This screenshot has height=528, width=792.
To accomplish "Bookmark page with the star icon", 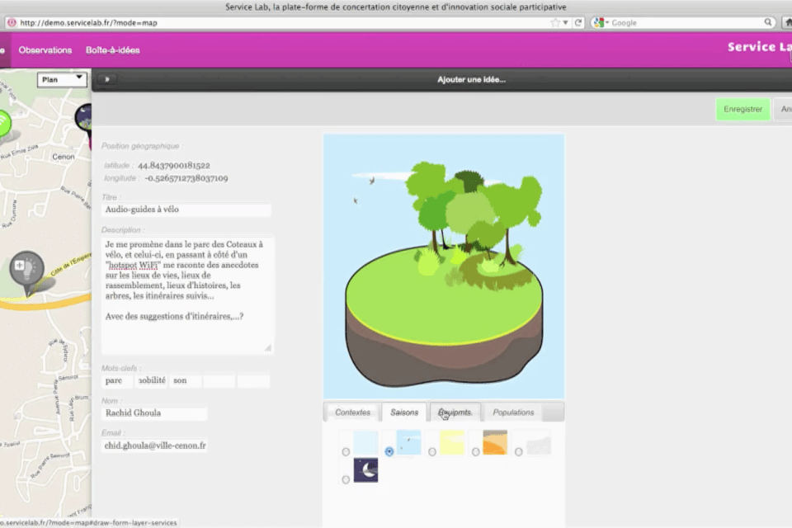I will click(554, 22).
